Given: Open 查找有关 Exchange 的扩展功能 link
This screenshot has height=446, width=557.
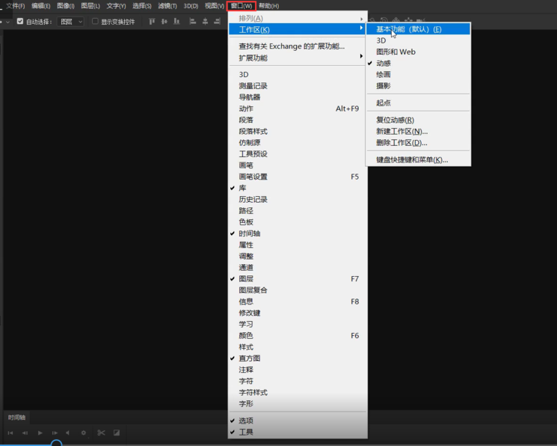Looking at the screenshot, I should coord(292,46).
